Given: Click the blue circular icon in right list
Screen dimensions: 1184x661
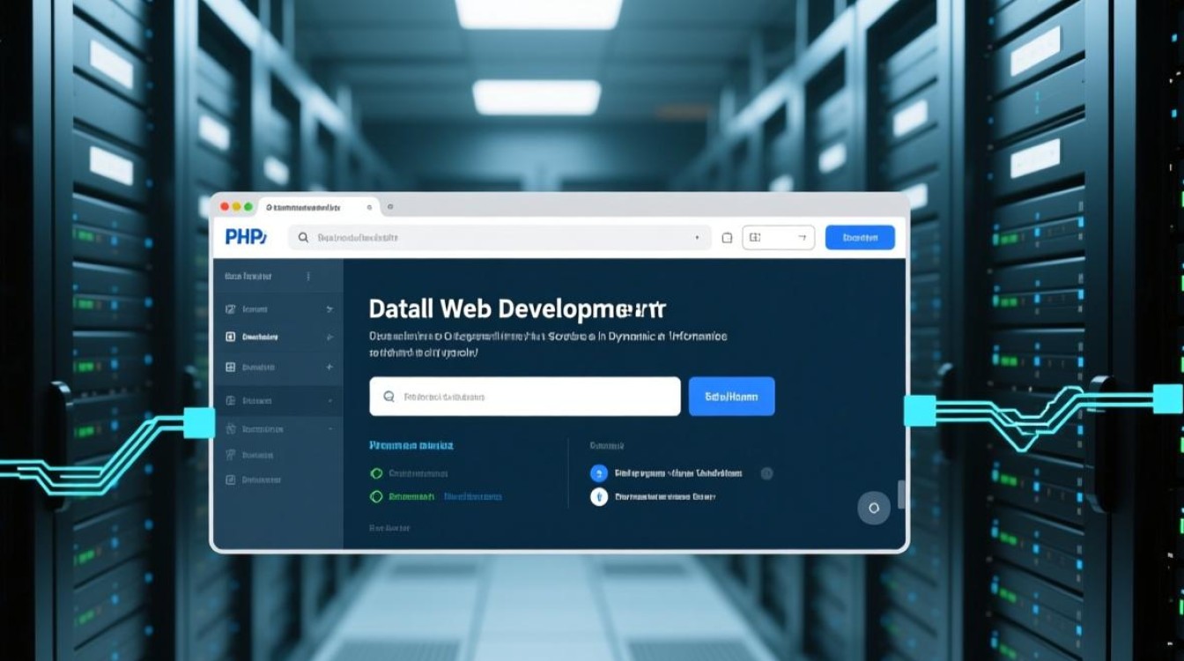Looking at the screenshot, I should click(599, 473).
